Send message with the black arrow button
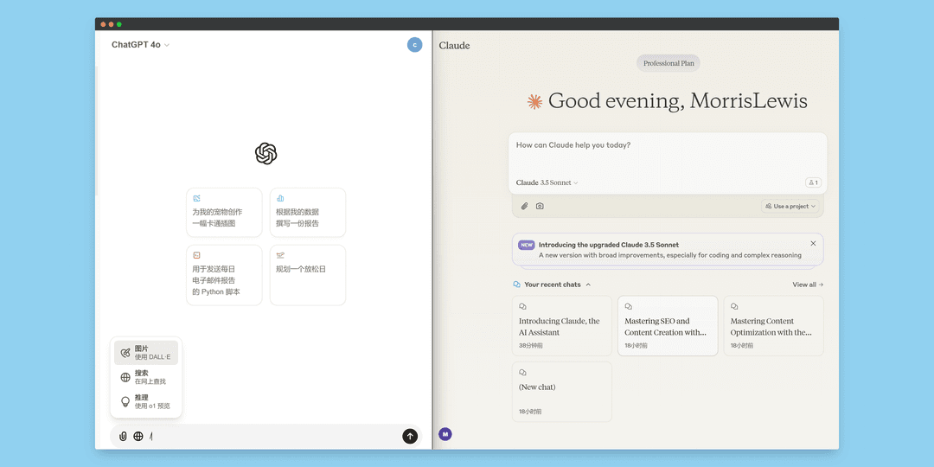 click(x=410, y=436)
